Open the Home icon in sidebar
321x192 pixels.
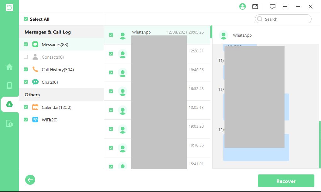9,67
